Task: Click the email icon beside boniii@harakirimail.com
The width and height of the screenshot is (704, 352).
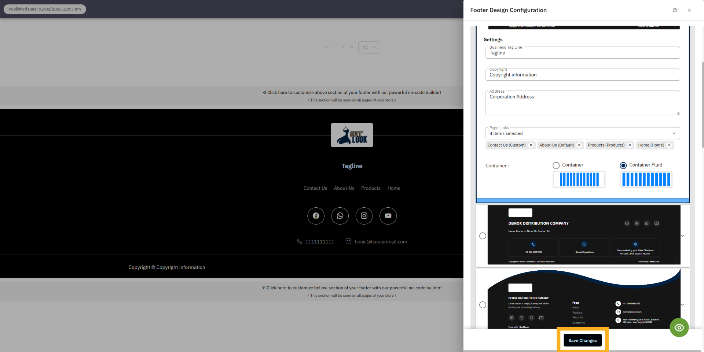Action: tap(348, 241)
